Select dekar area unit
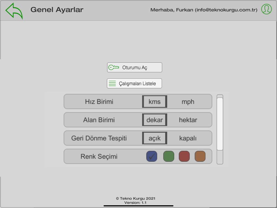 tap(155, 120)
